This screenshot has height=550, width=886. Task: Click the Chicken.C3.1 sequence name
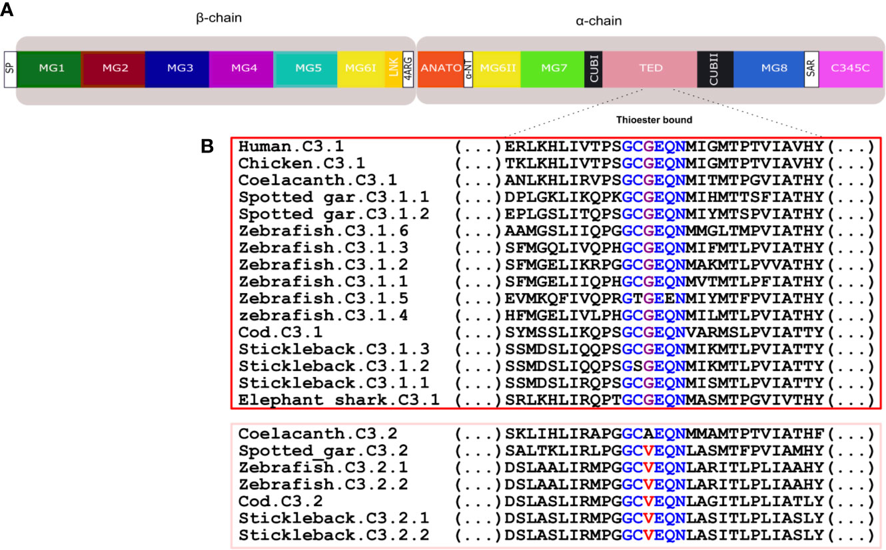click(x=302, y=162)
